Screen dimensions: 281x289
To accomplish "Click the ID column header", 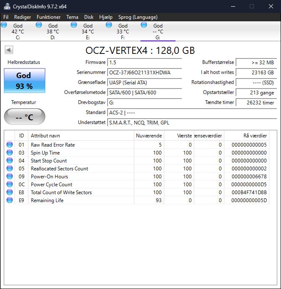I will point(21,136).
